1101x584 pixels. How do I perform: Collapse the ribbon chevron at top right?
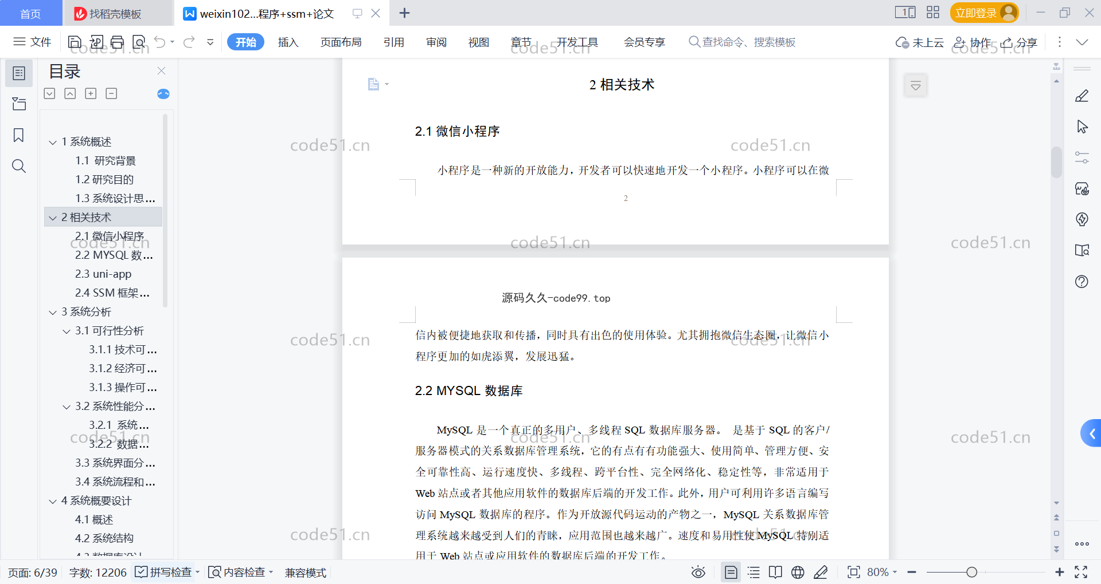click(1082, 42)
